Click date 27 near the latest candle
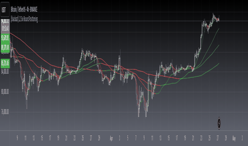Image resolution: width=248 pixels, height=146 pixels. [x=217, y=138]
